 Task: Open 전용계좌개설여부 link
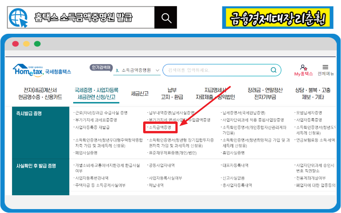coord(311,178)
